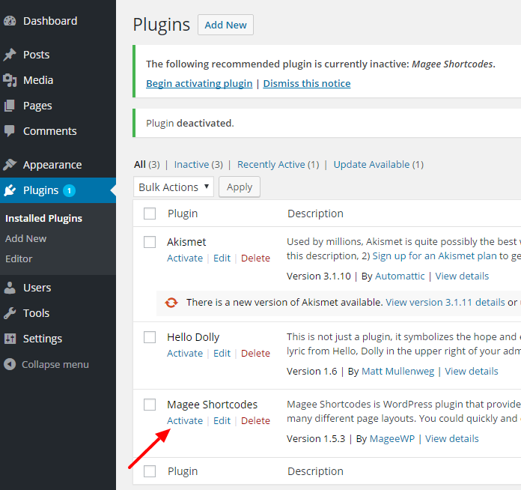Open Automattic author link

400,276
